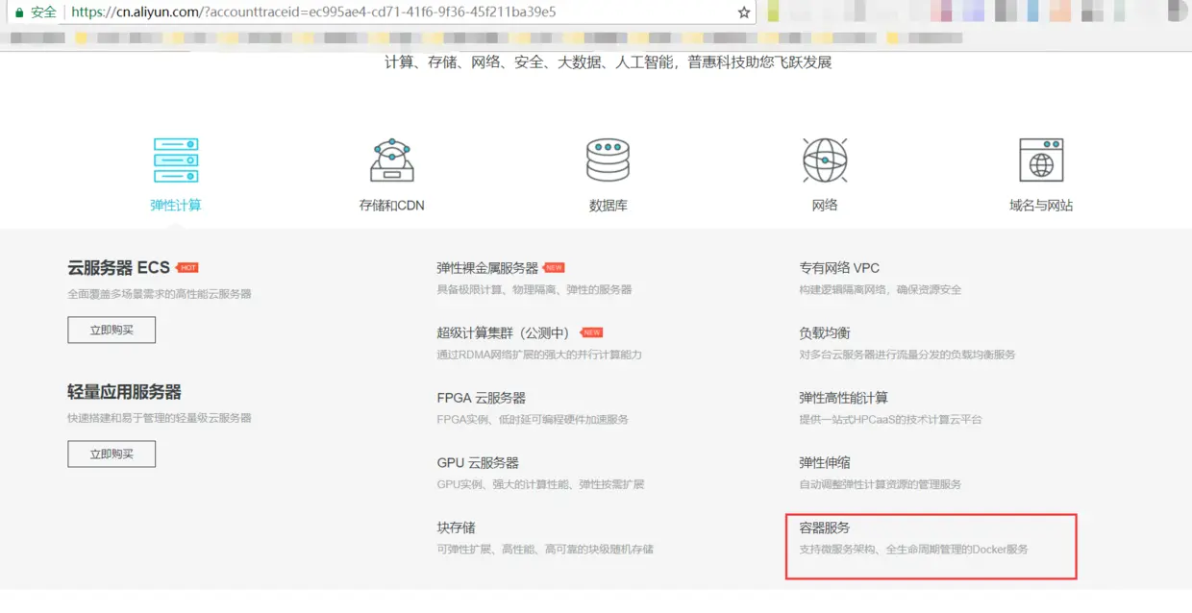Click the description GPU实例、强大的计算性能、弹性按需扩展
The image size is (1192, 613).
tap(540, 484)
